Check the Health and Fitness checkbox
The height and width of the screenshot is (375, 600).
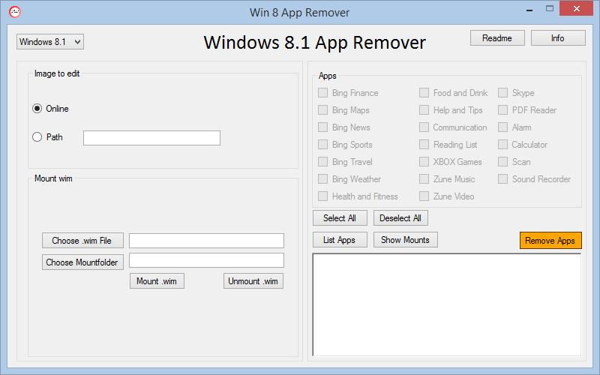tap(323, 196)
